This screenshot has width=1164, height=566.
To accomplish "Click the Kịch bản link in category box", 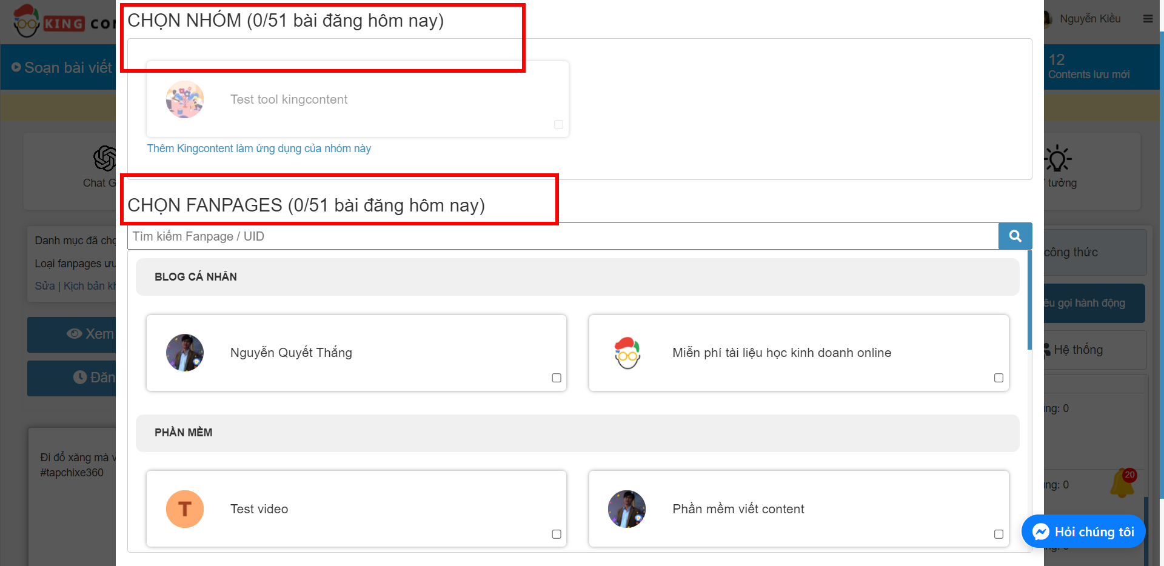I will pos(89,286).
